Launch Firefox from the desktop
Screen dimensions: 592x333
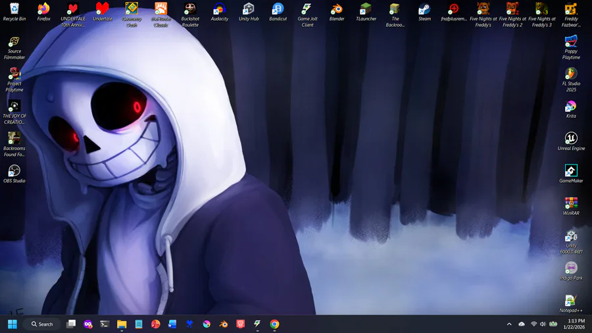pyautogui.click(x=44, y=12)
